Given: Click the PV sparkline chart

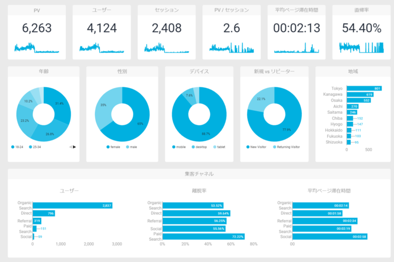Looking at the screenshot, I should tap(33, 49).
